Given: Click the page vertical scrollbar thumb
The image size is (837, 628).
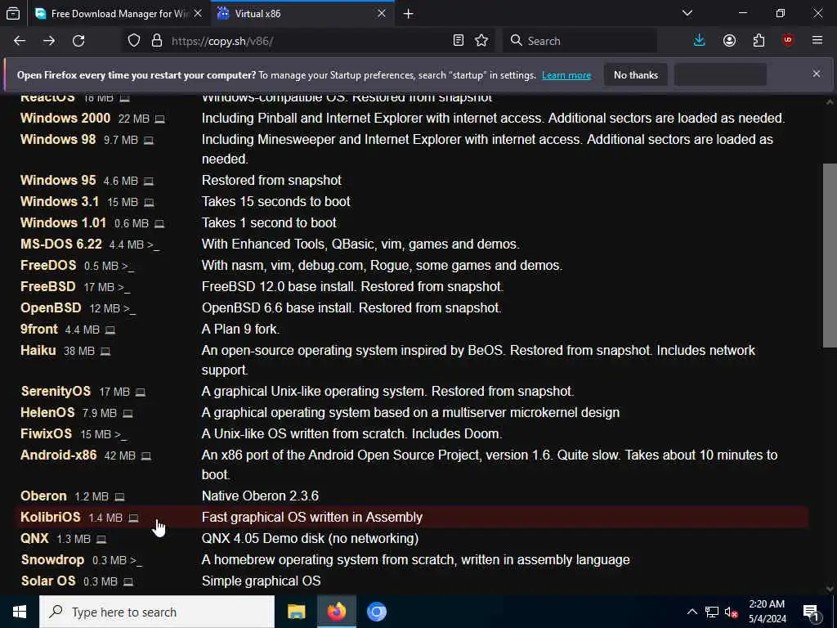Looking at the screenshot, I should 830,255.
